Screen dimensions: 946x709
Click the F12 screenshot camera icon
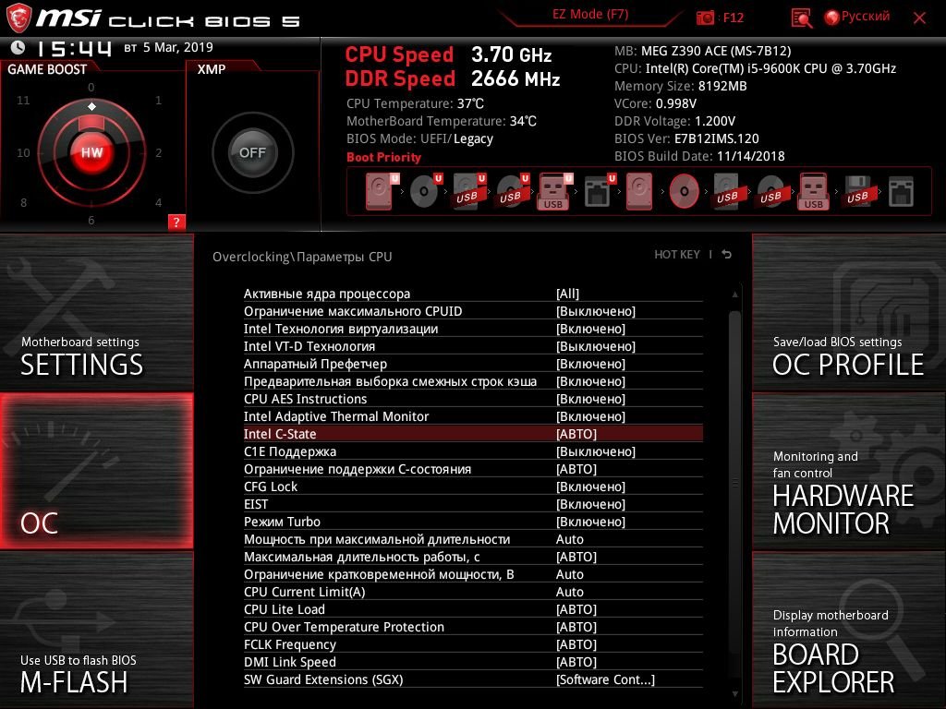(x=705, y=18)
